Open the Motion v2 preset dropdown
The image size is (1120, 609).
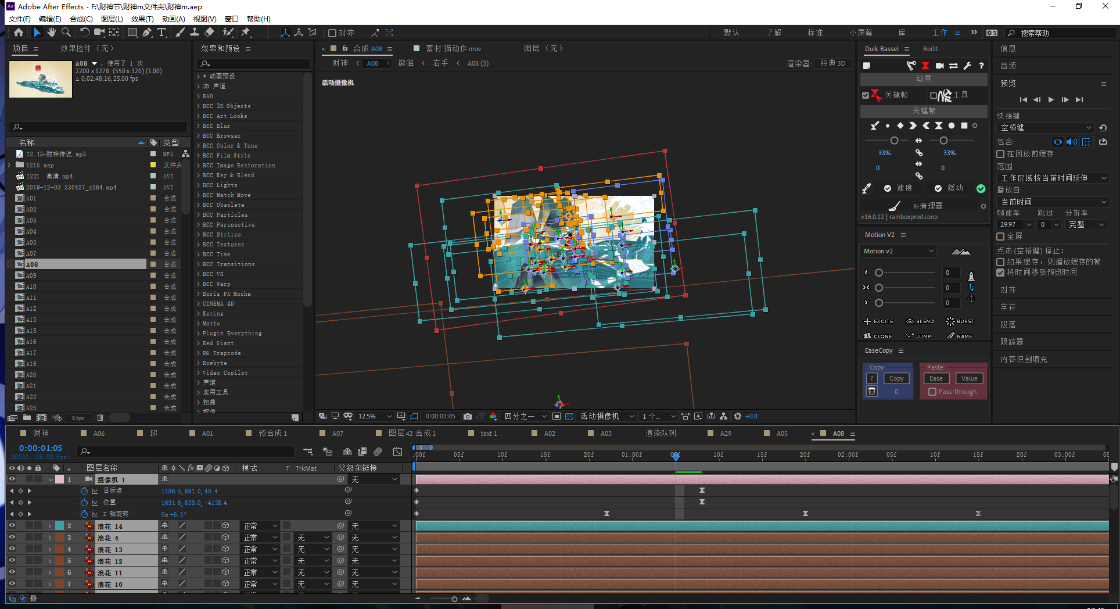pos(898,251)
